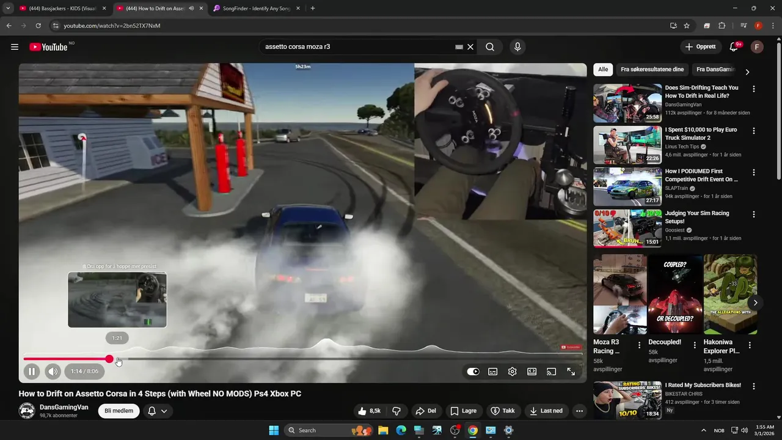The width and height of the screenshot is (782, 440).
Task: Open the subscription notification bell dropdown
Action: click(x=157, y=411)
